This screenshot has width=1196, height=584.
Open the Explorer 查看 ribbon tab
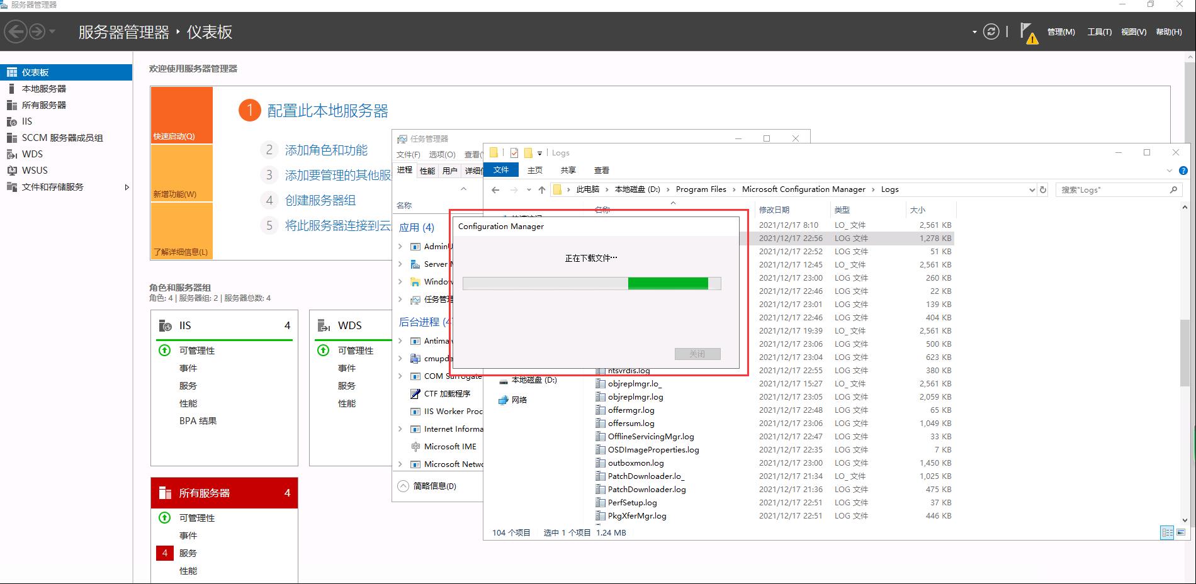601,171
